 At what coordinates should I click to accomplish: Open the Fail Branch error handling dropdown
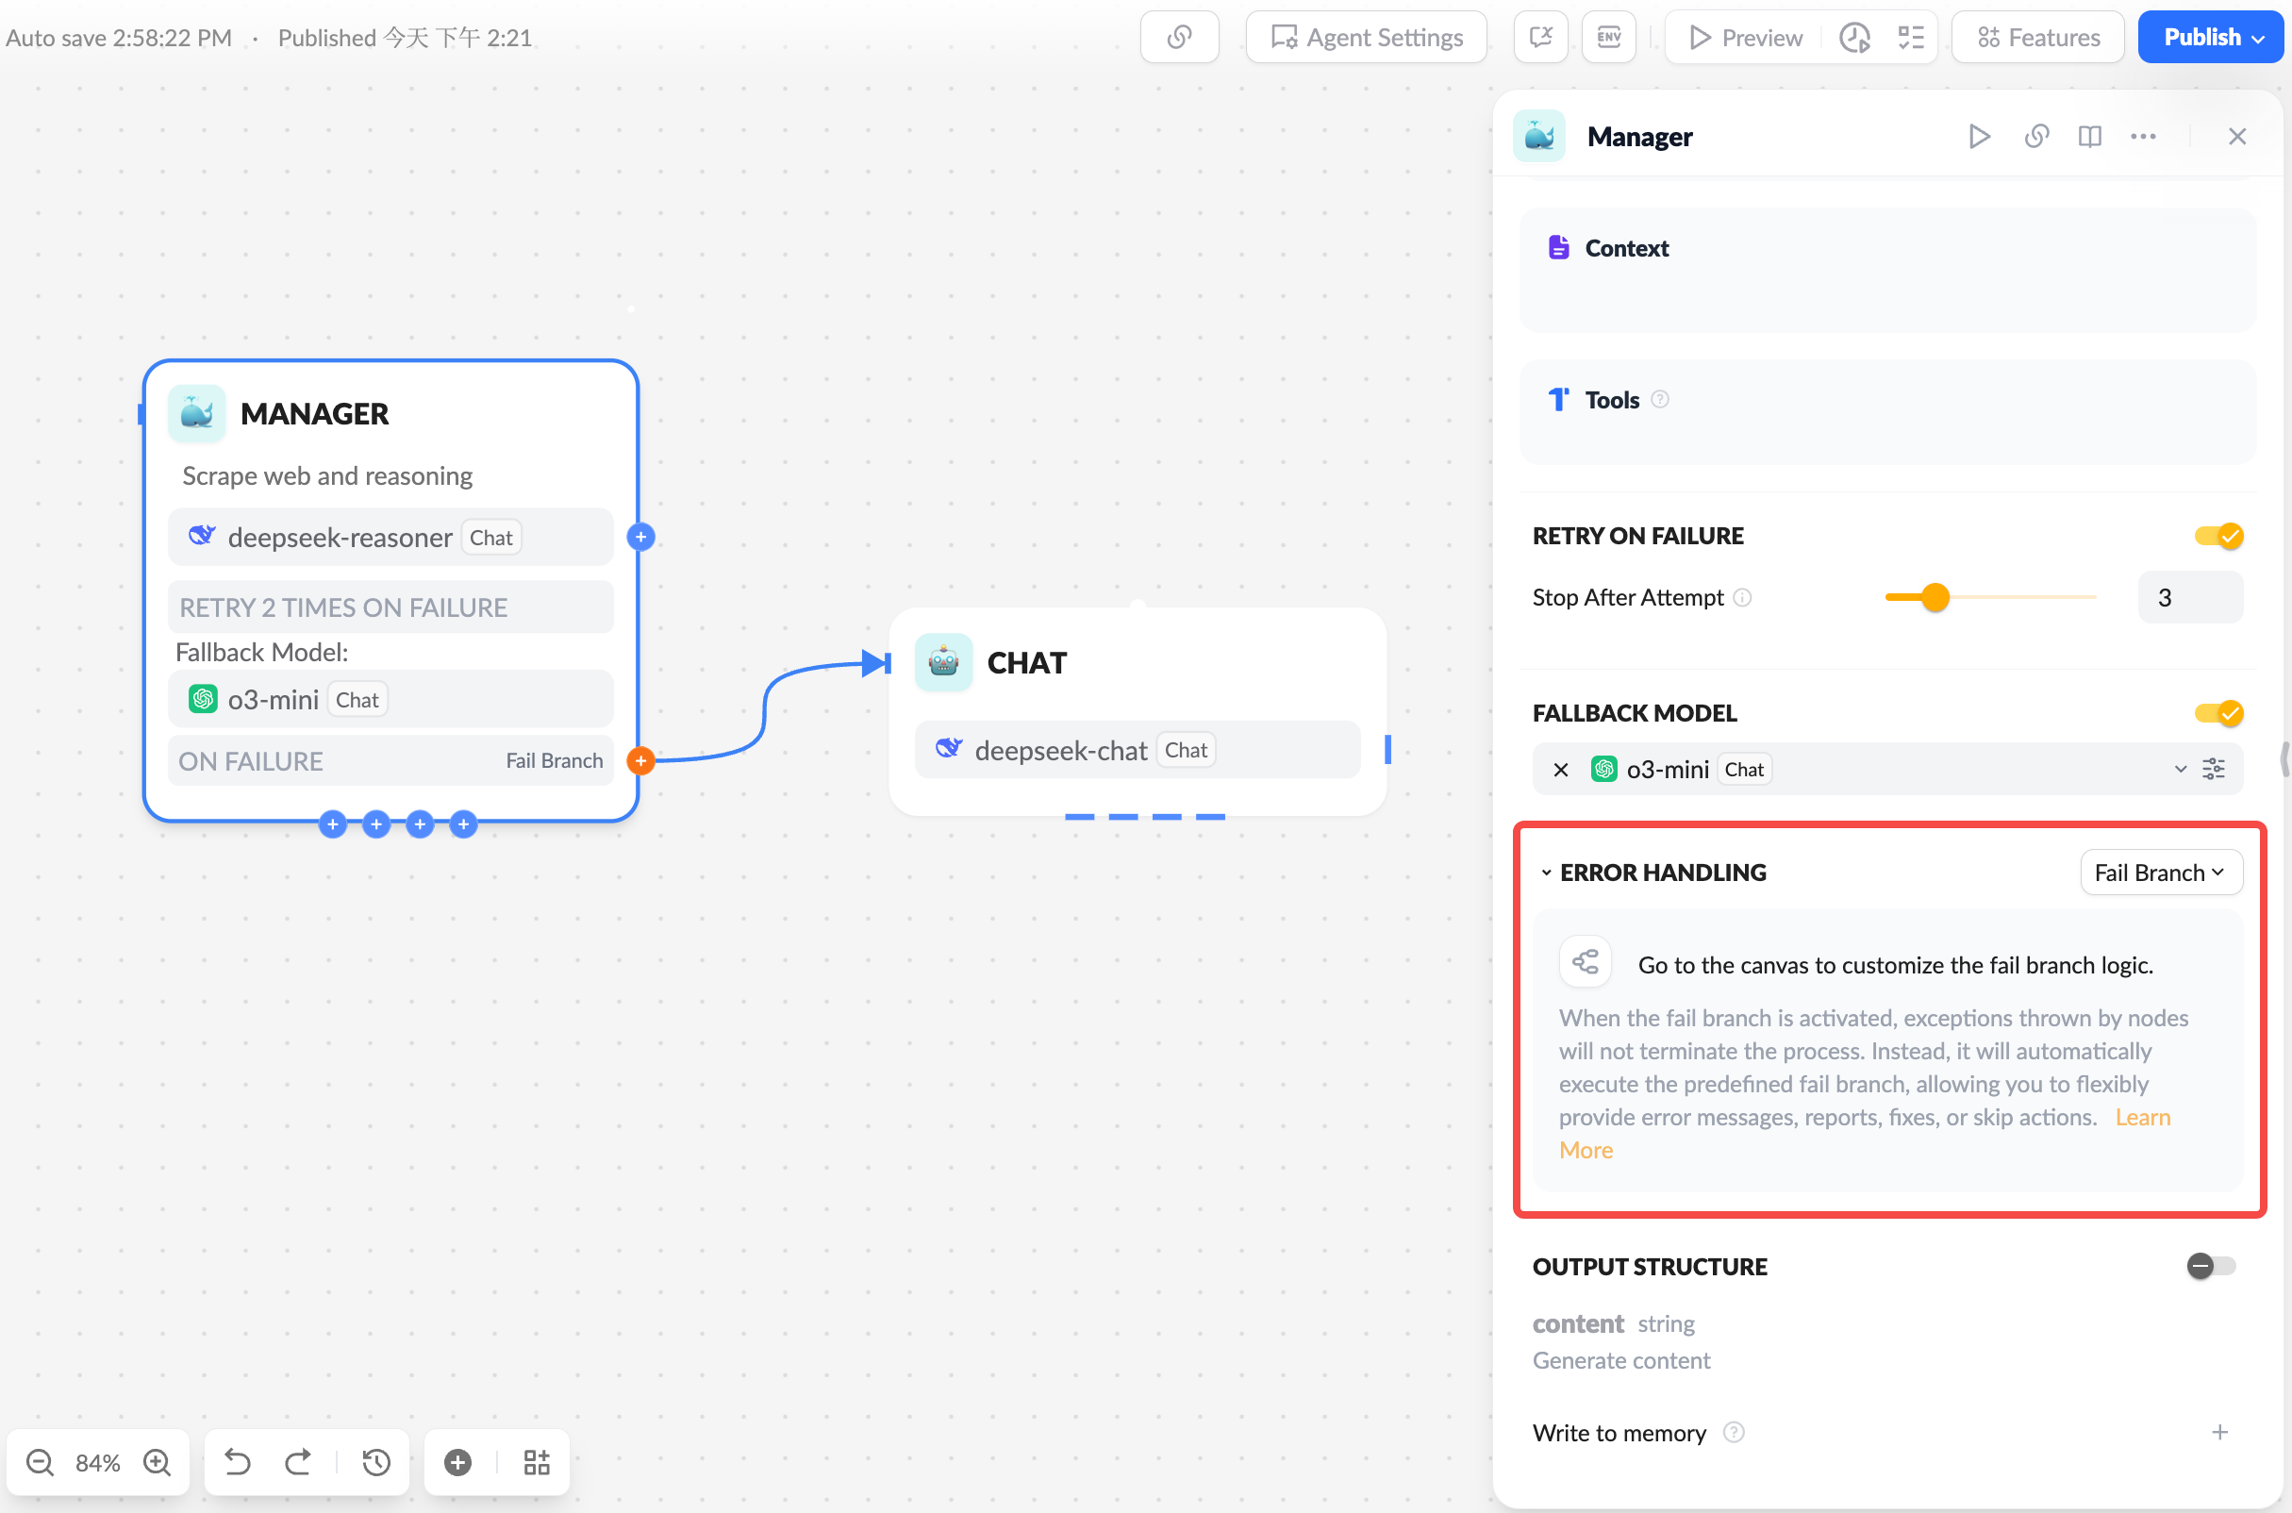[x=2160, y=873]
